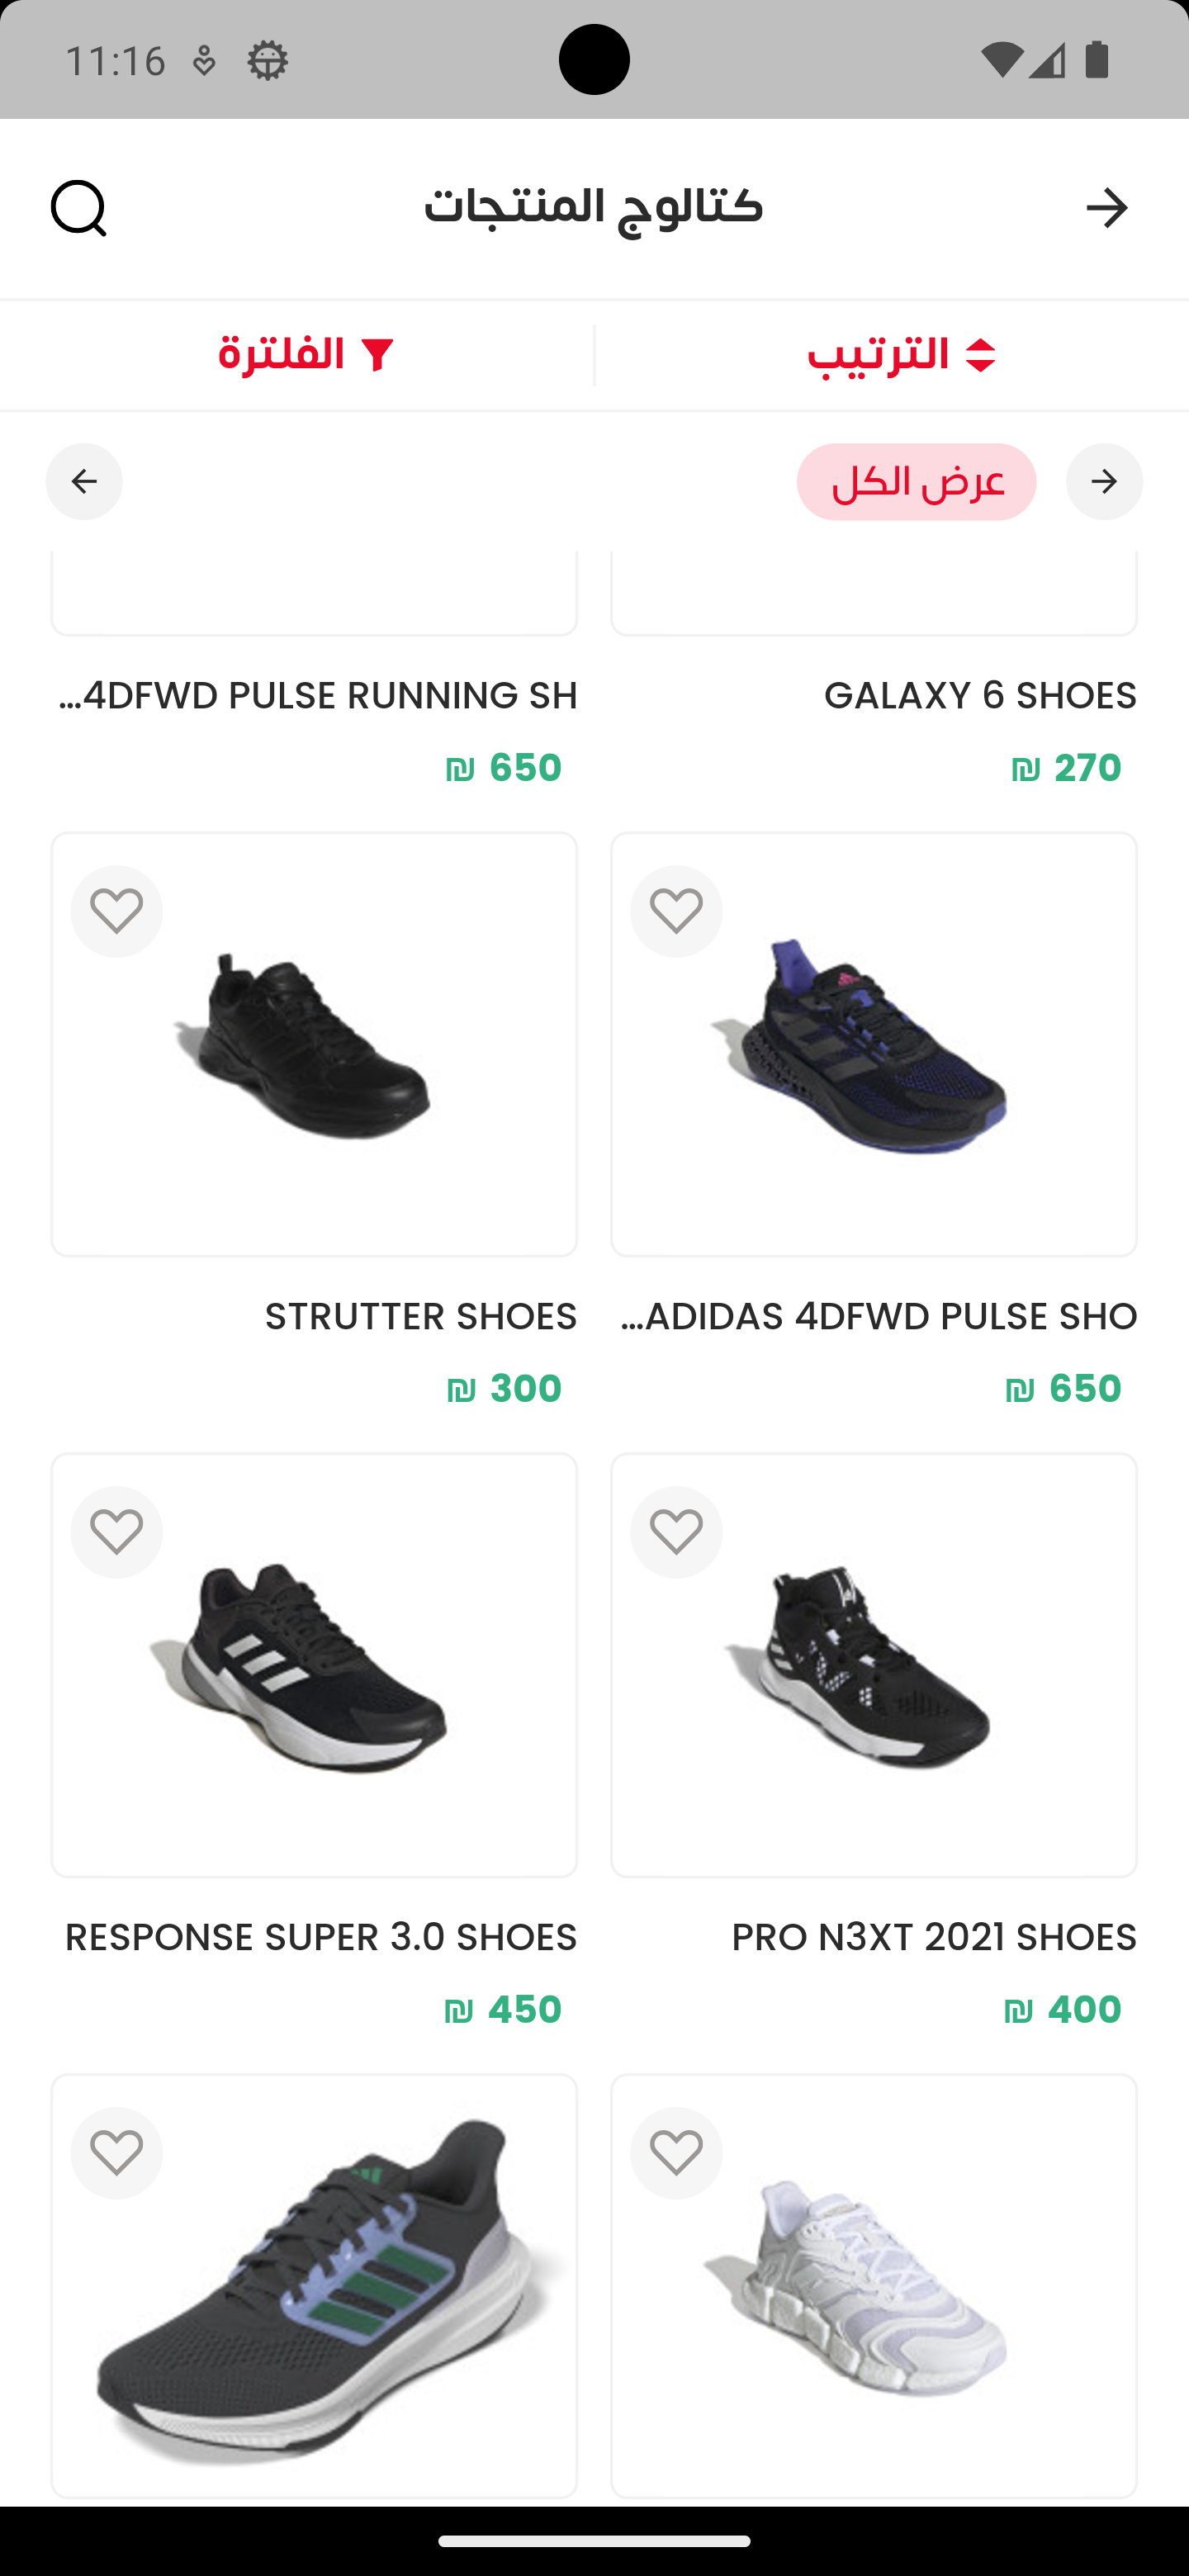Heart the white sneaker at bottom
Screen dimensions: 1189x2576
point(676,2153)
